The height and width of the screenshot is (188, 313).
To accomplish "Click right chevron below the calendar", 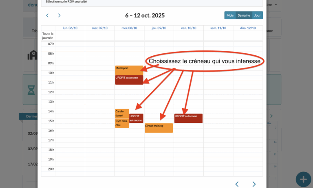I will 254,184.
